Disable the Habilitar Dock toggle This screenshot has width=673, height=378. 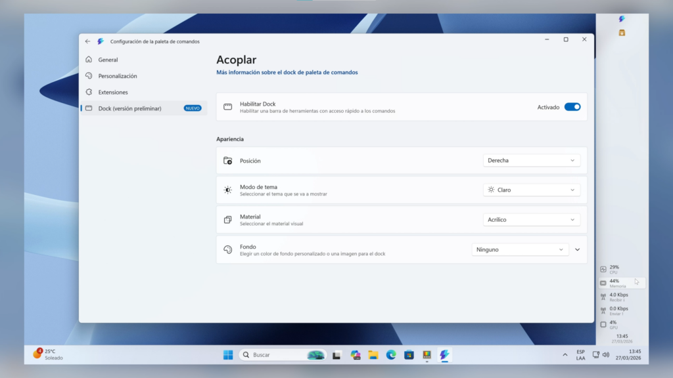572,106
